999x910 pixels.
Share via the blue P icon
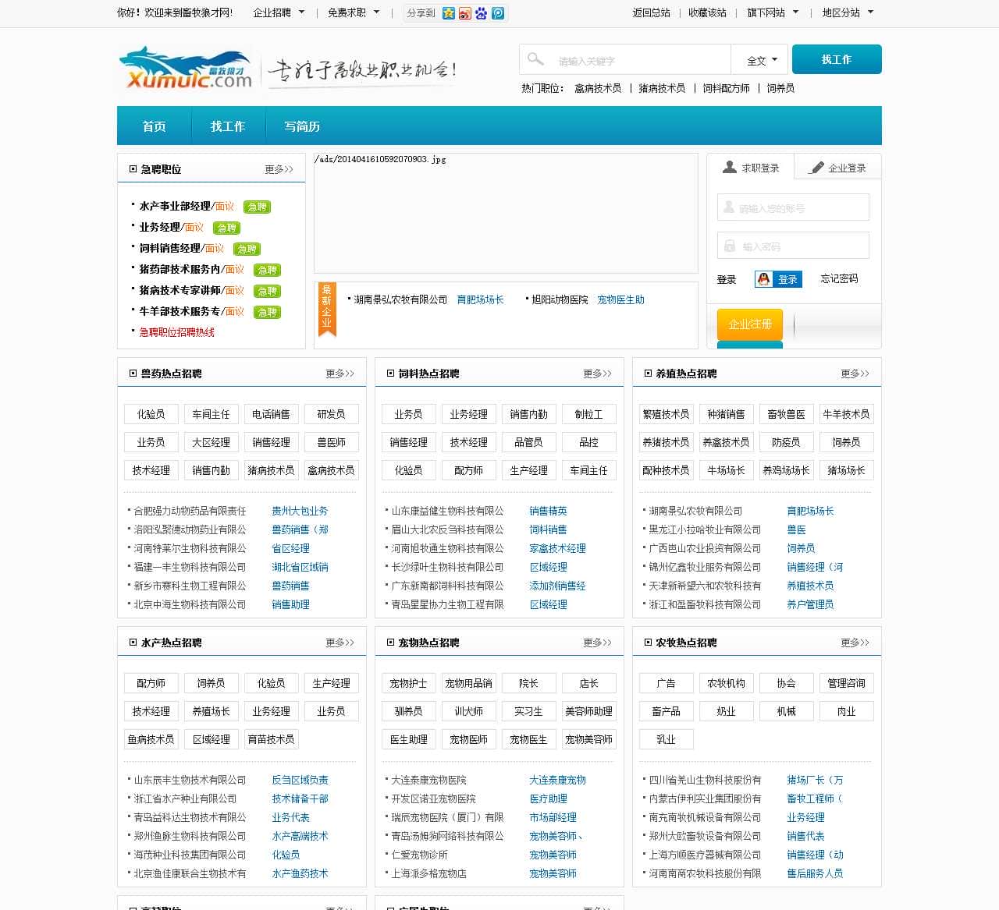tap(497, 13)
